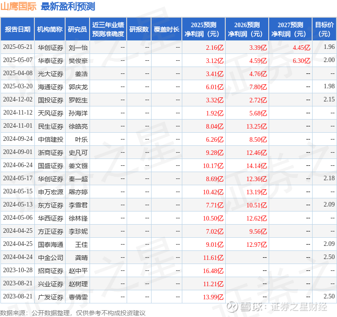
Task: Click date cell 2024-04-24
Action: (x=18, y=257)
